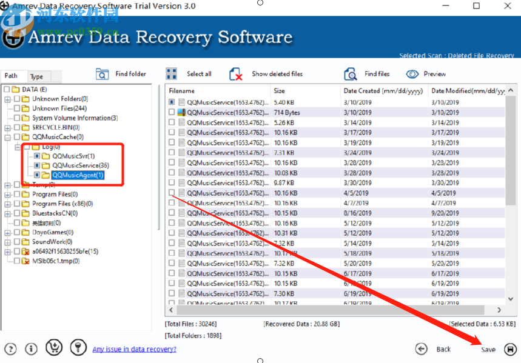Screen dimensions: 521x363
Task: Open the info icon at bottom
Action: click(31, 348)
